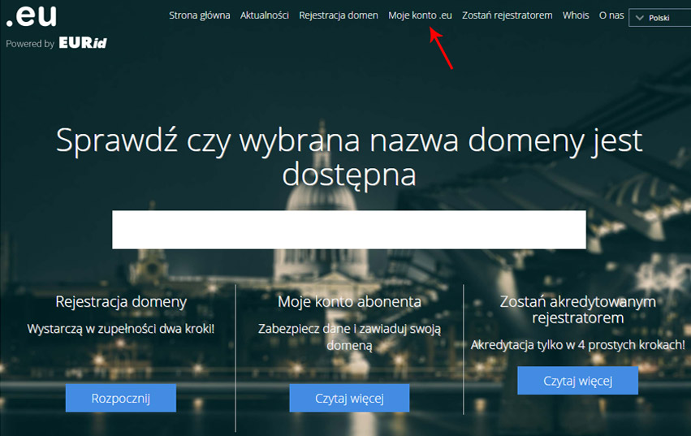Click the Zostań akredytowanym rejestratorem heading
The width and height of the screenshot is (691, 436).
click(577, 309)
